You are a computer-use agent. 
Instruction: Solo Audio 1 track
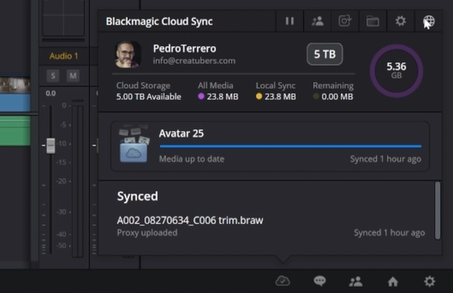53,76
